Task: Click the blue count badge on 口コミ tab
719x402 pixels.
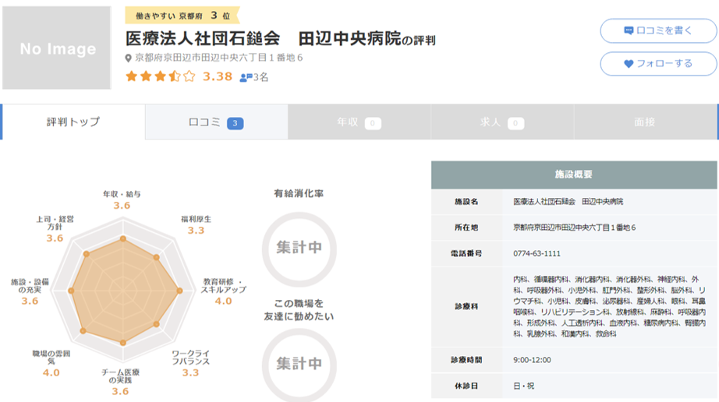Action: click(236, 123)
